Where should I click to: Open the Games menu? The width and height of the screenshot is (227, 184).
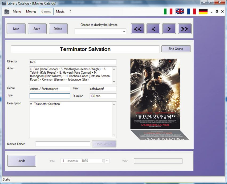point(46,11)
